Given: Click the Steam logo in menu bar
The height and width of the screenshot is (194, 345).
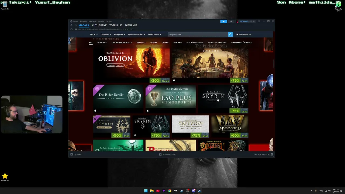Looking at the screenshot, I should (x=71, y=21).
